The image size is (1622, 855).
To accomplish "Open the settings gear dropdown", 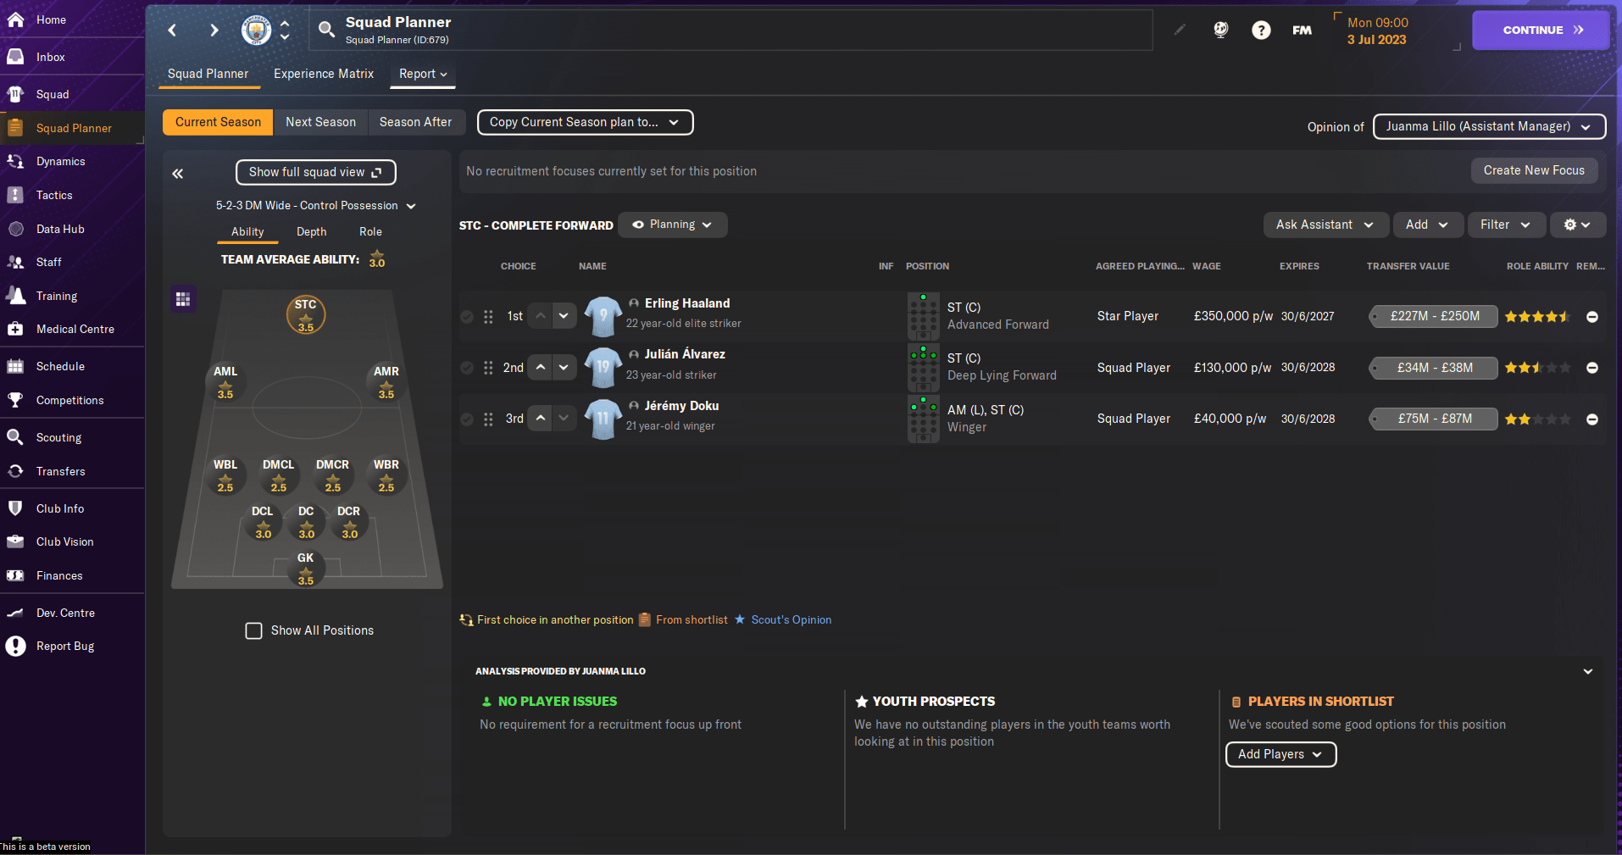I will click(1577, 225).
